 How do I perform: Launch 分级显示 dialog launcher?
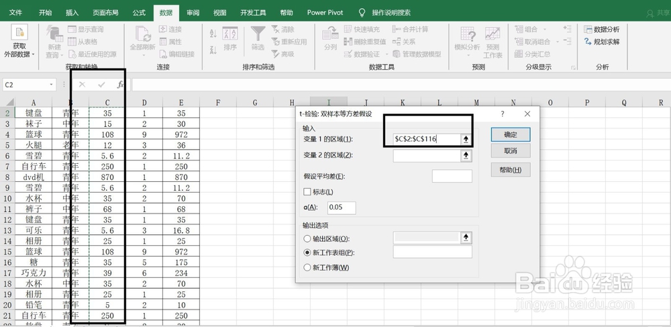click(572, 68)
